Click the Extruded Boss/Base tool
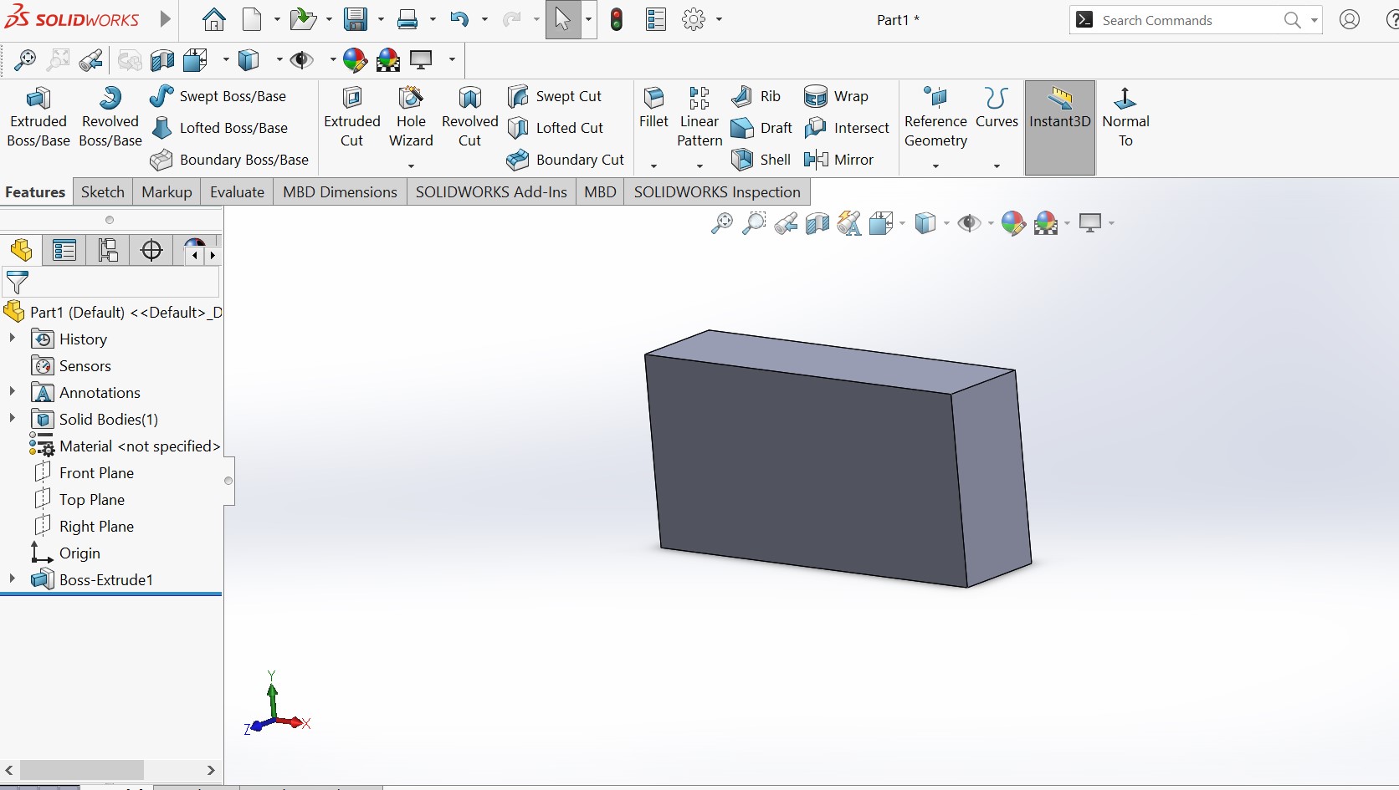Screen dimensions: 1399x790 click(38, 117)
